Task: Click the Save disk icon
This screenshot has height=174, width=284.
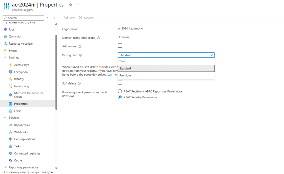Action: click(66, 18)
